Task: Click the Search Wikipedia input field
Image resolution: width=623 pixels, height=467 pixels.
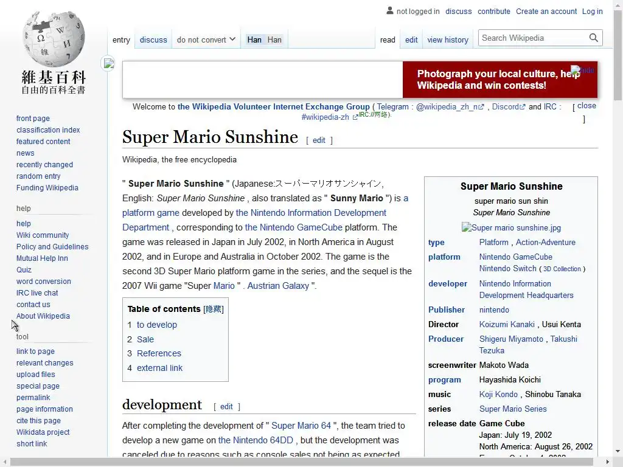Action: 534,38
